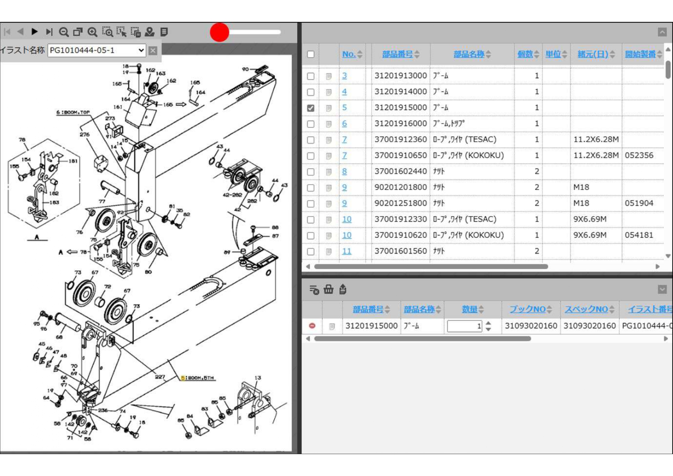Screen dimensions: 673x476
Task: Toggle the select-all checkbox in table header
Action: pyautogui.click(x=311, y=54)
